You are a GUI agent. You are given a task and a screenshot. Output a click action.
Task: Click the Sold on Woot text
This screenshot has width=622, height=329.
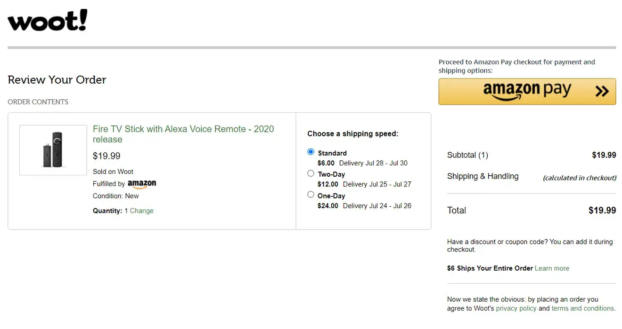point(113,172)
